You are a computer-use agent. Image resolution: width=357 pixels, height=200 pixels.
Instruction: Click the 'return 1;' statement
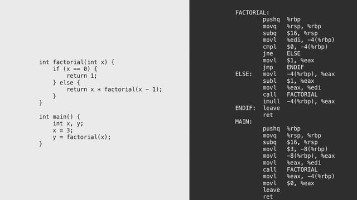82,76
